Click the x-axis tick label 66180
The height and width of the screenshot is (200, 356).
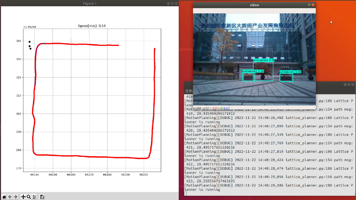click(107, 175)
